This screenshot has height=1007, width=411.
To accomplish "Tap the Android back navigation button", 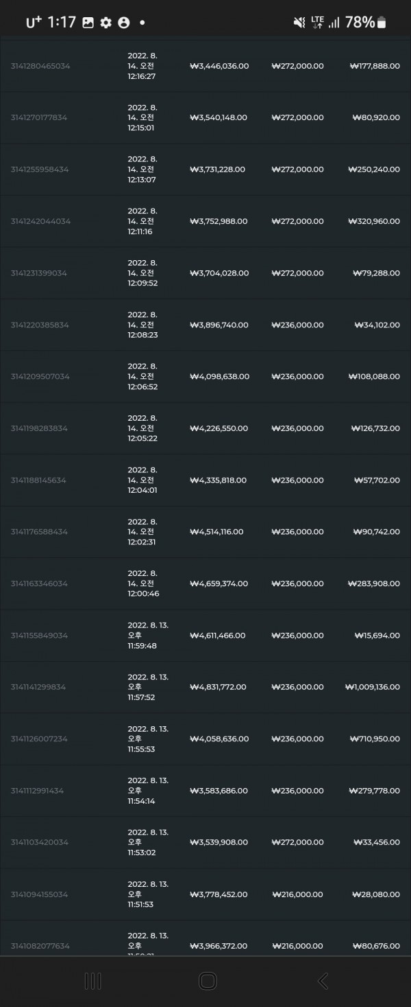I will (323, 981).
